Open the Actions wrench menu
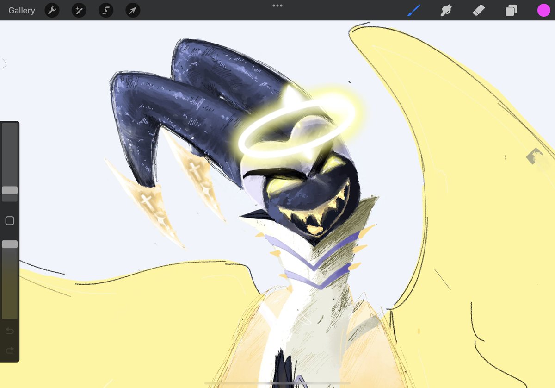The width and height of the screenshot is (555, 388). coord(52,10)
